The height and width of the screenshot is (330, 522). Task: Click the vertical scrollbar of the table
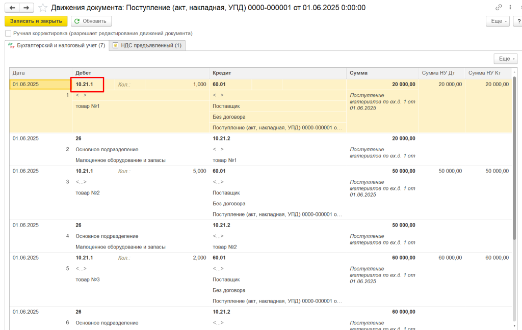[x=514, y=153]
